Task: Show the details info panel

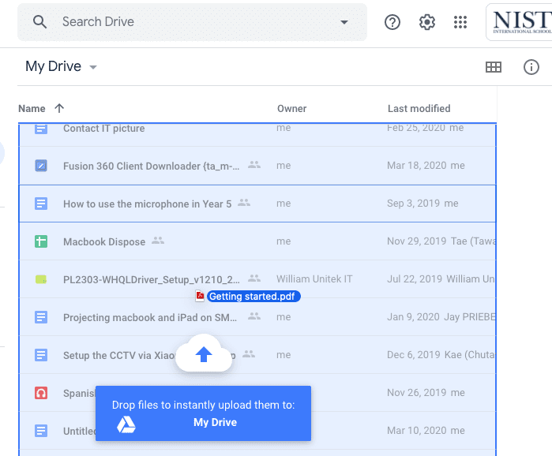Action: pyautogui.click(x=531, y=67)
